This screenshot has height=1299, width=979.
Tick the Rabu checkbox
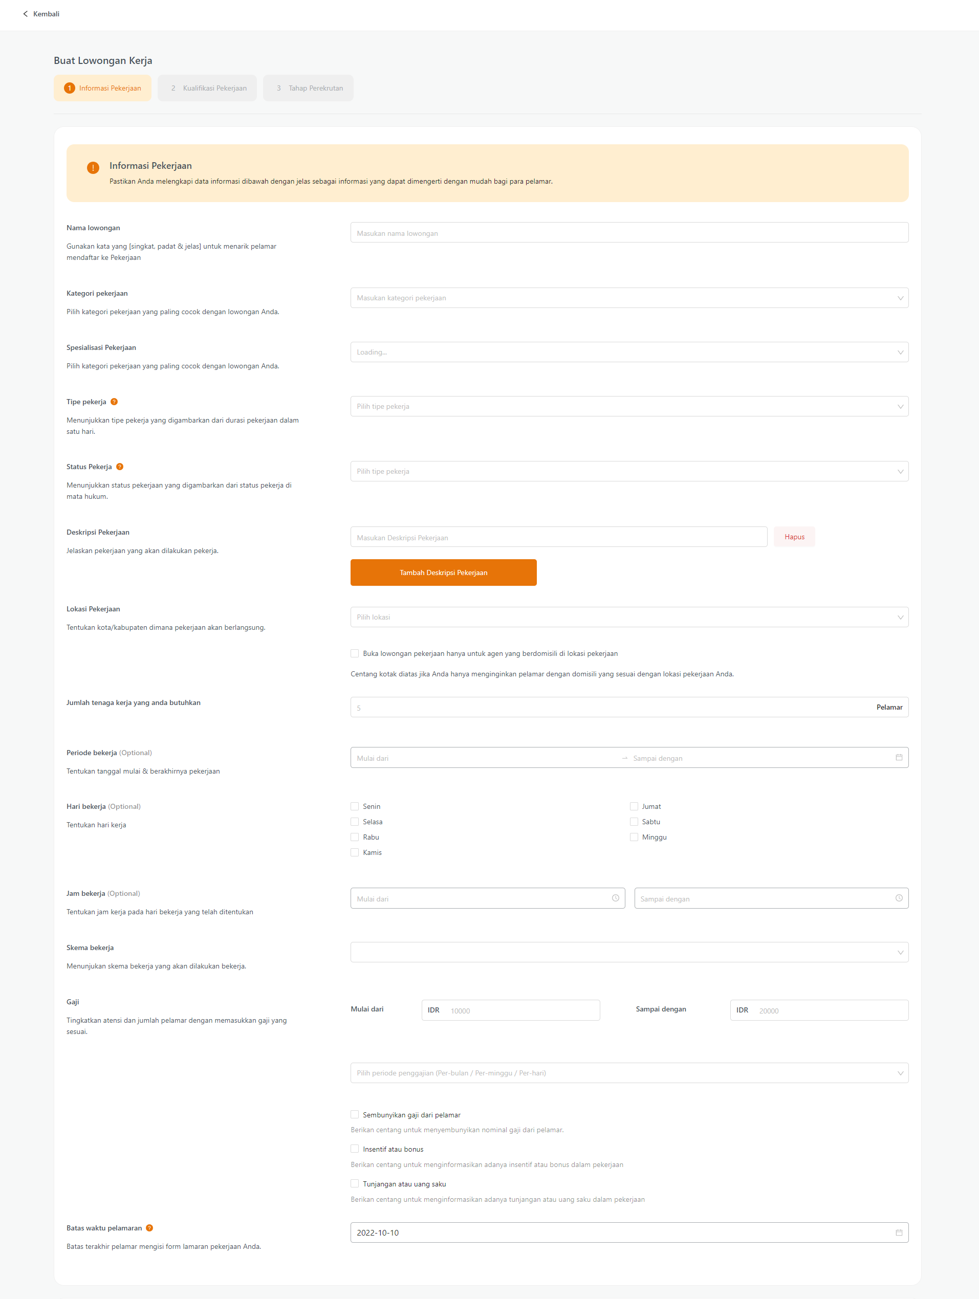pos(355,837)
